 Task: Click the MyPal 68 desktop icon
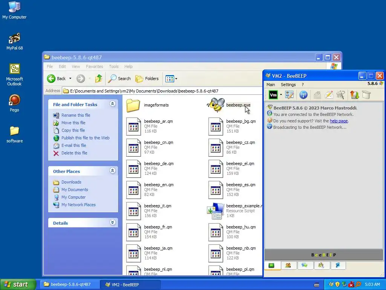pyautogui.click(x=15, y=42)
